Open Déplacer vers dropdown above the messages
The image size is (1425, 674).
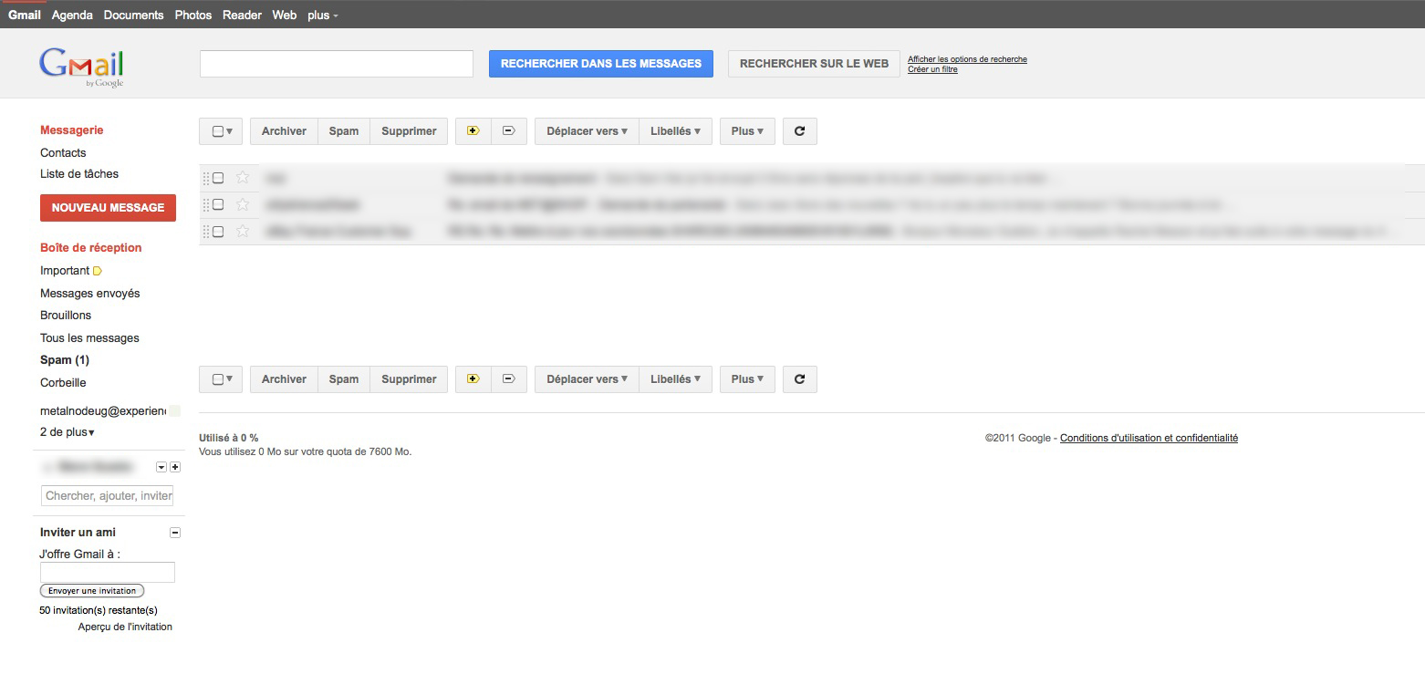point(587,131)
